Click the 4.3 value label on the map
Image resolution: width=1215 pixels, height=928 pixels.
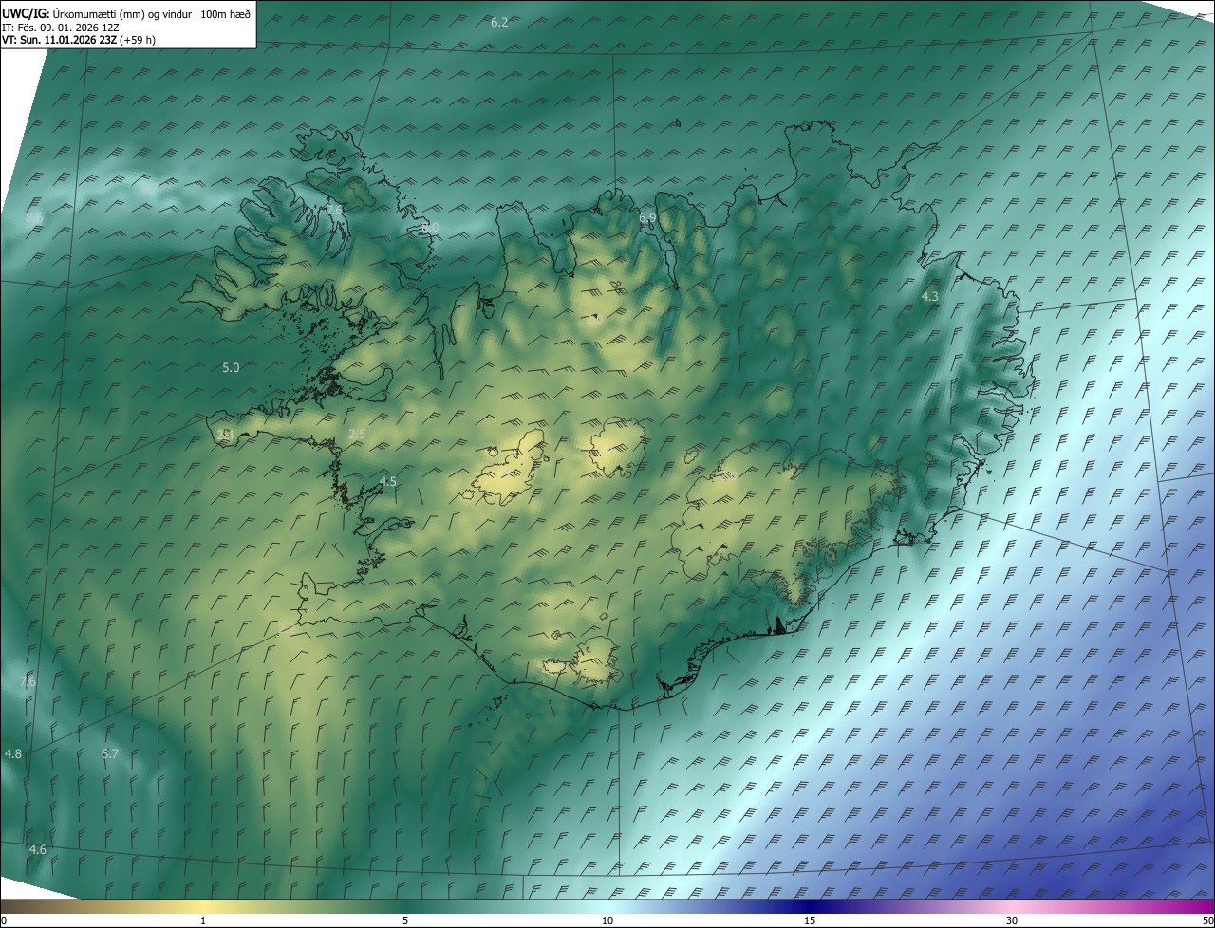[x=930, y=297]
